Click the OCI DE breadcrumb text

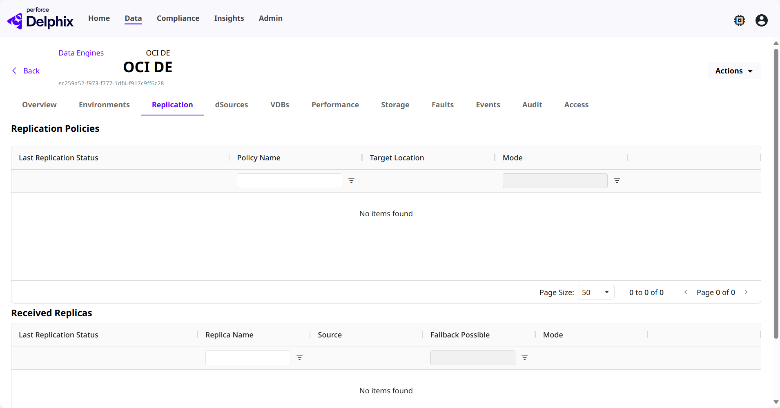point(158,53)
